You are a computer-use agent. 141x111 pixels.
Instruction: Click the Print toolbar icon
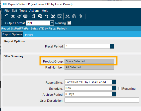coord(25,16)
